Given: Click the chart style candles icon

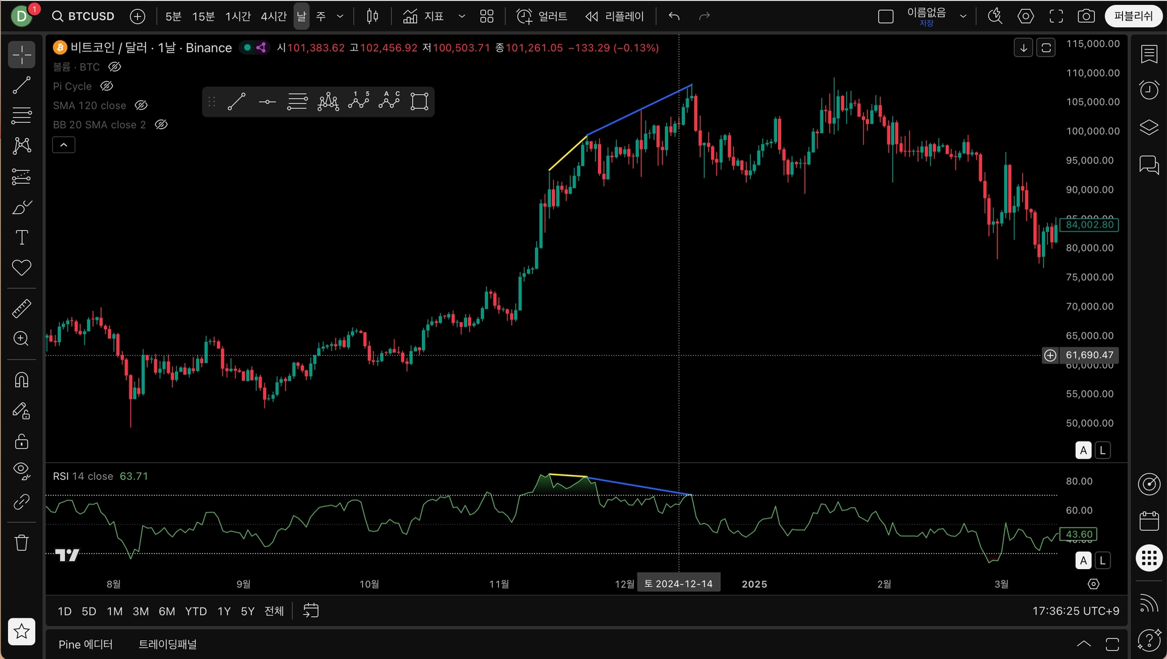Looking at the screenshot, I should pyautogui.click(x=373, y=16).
